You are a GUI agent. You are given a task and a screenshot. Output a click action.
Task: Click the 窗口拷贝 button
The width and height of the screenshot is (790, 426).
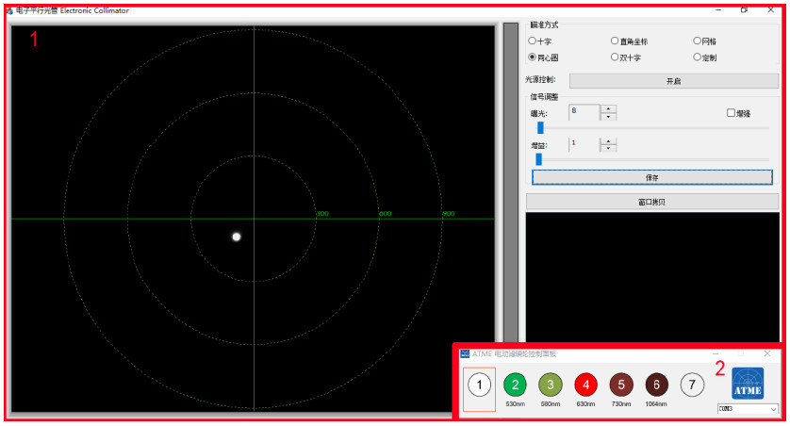[x=652, y=202]
